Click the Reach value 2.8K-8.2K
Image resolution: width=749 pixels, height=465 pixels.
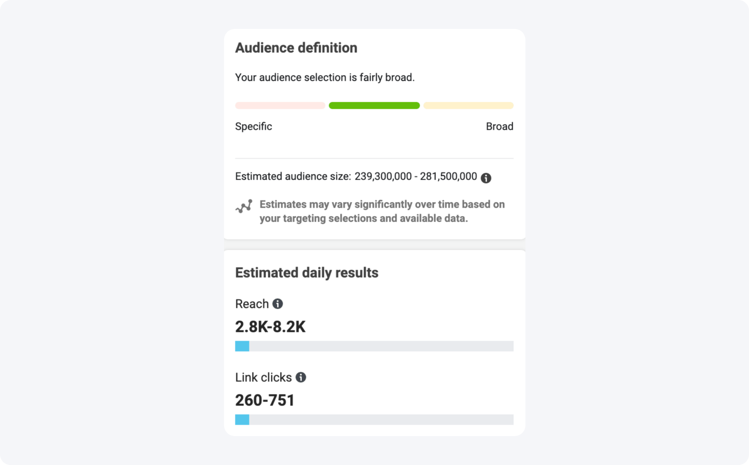point(270,327)
